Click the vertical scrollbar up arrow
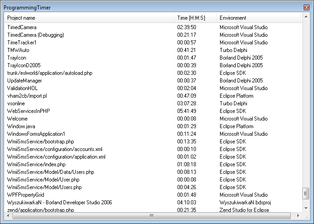This screenshot has height=224, width=314. coord(306,17)
